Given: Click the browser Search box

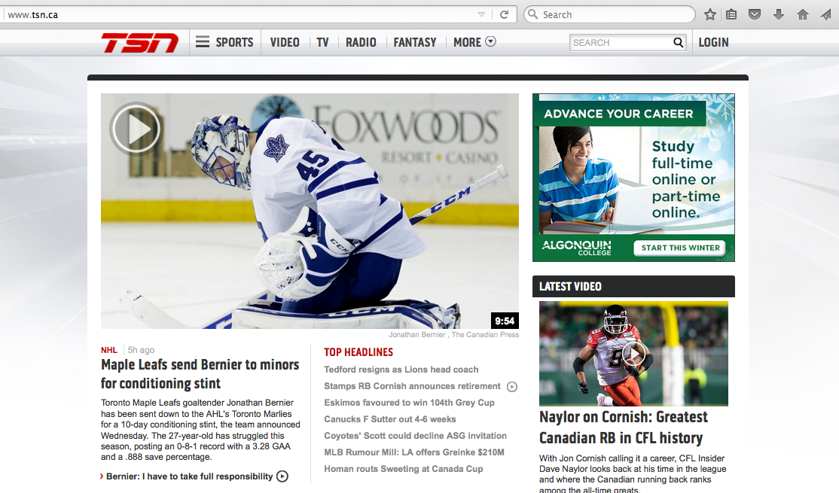Looking at the screenshot, I should [610, 14].
